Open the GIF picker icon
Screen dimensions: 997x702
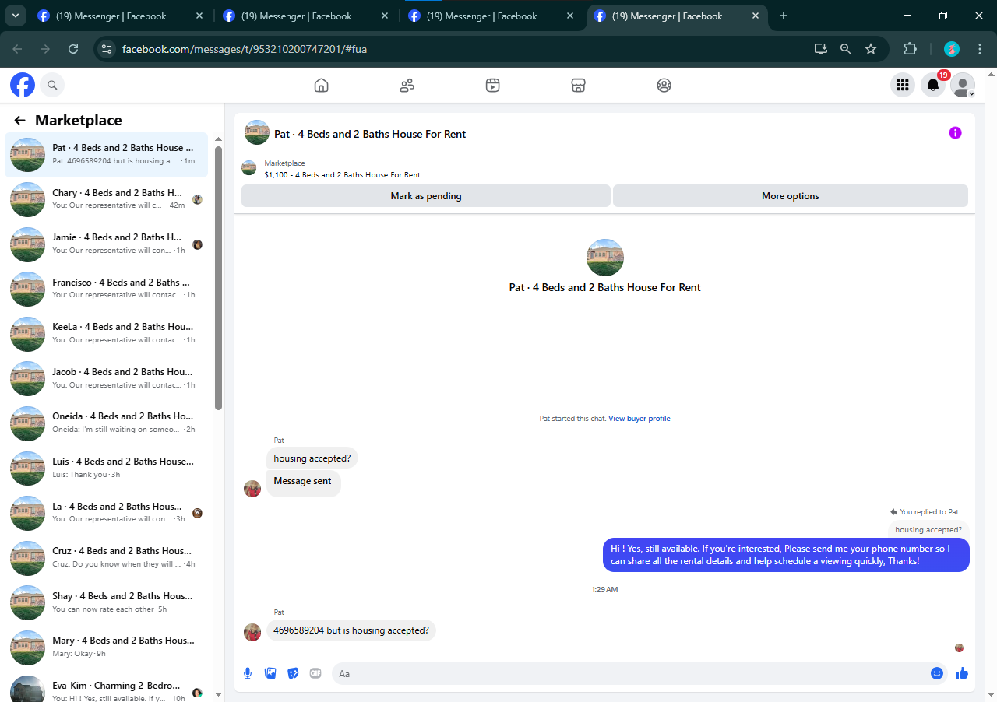tap(315, 673)
